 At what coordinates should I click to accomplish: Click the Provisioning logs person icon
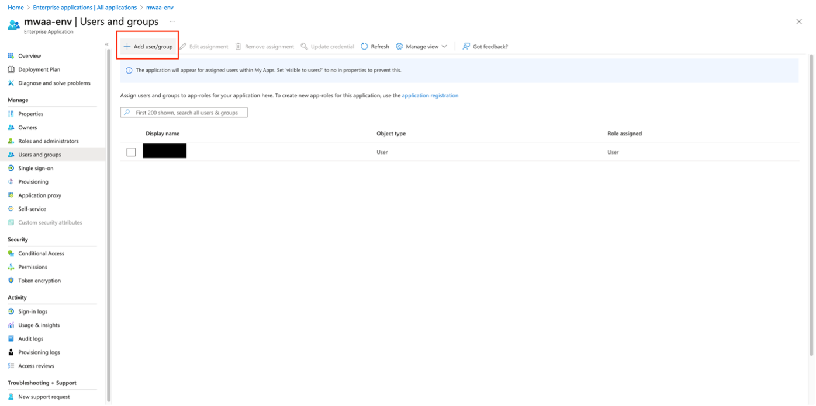click(11, 352)
